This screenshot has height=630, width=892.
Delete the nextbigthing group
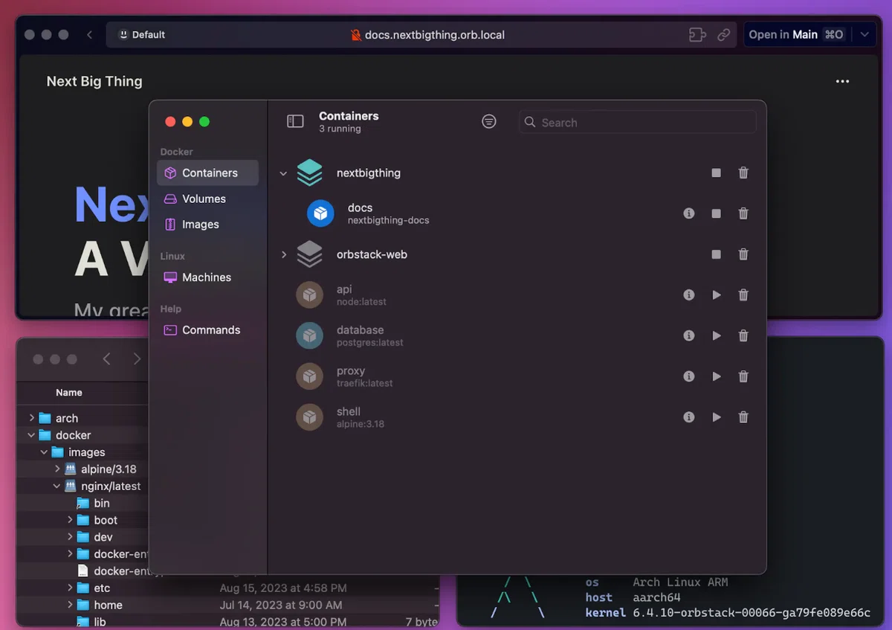tap(743, 173)
